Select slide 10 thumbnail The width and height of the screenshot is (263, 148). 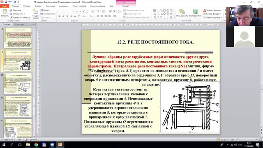(x=18, y=83)
